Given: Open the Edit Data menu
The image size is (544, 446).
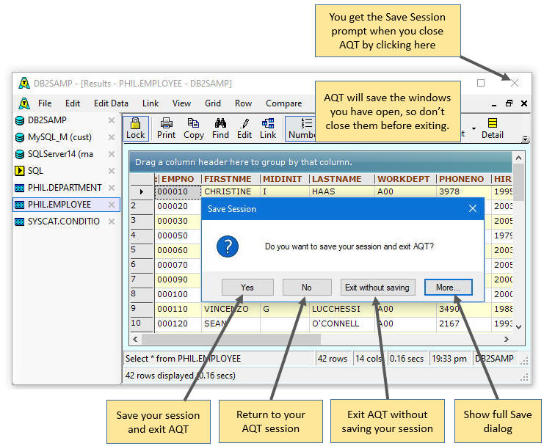Looking at the screenshot, I should click(x=111, y=103).
